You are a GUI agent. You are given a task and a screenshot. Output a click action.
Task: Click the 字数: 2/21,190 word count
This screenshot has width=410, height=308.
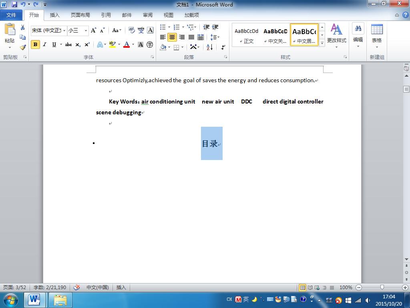[x=50, y=287]
